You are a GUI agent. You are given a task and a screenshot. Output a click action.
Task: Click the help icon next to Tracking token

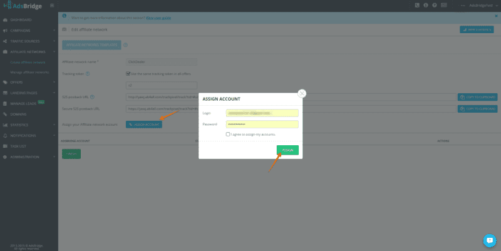tap(88, 74)
